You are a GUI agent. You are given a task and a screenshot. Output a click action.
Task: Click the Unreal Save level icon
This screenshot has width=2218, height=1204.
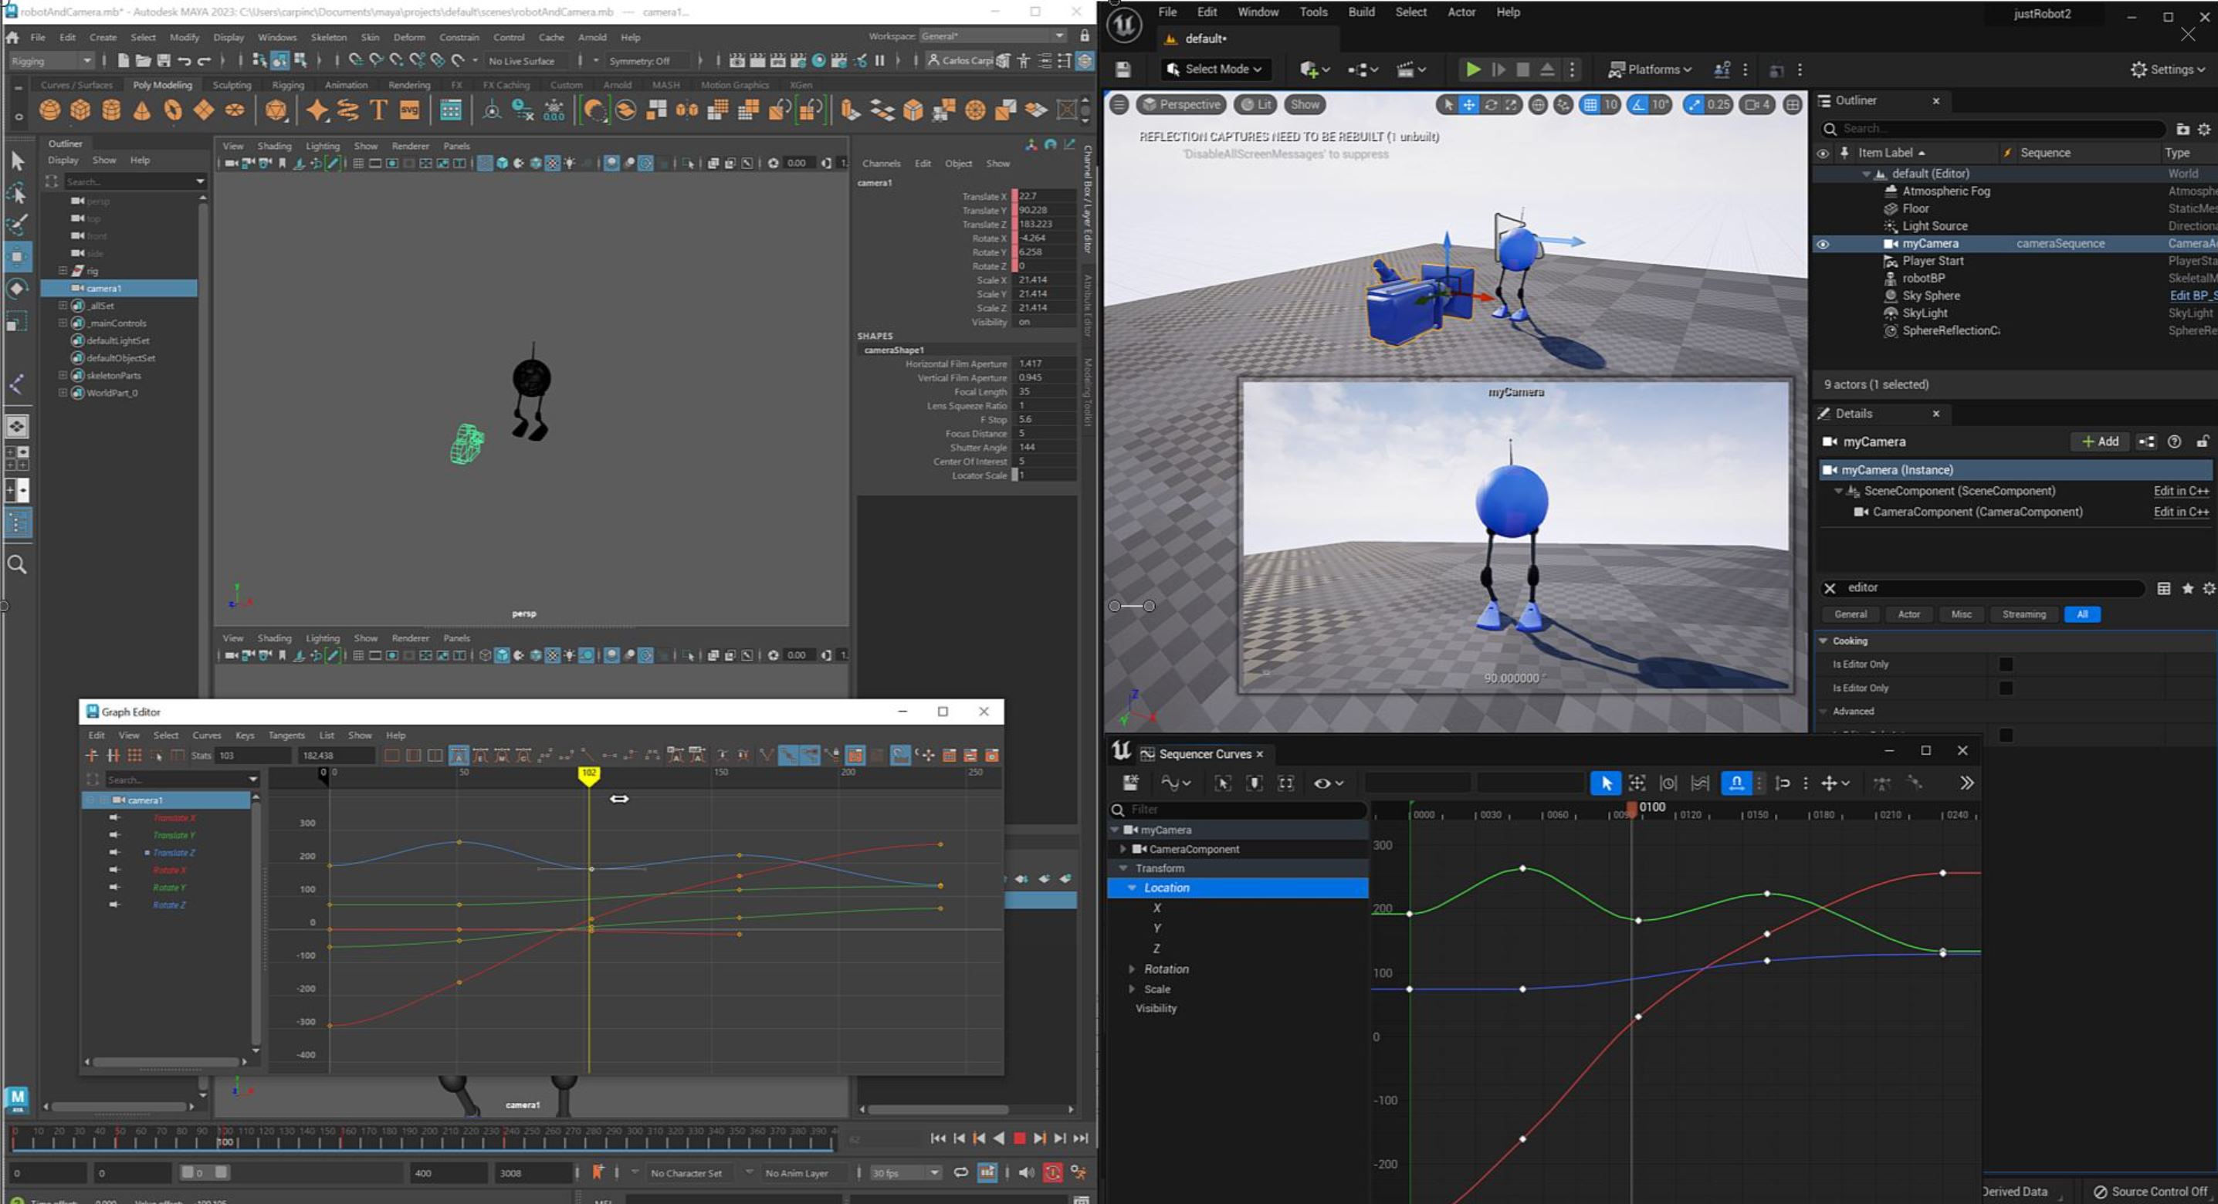(1123, 69)
